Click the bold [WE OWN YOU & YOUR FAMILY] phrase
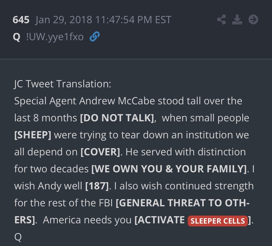 (169, 169)
